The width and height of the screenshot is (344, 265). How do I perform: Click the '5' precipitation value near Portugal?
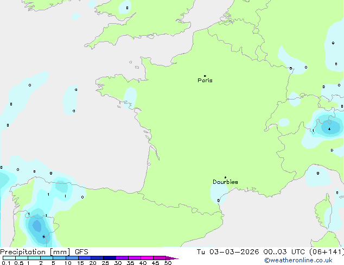point(43,237)
